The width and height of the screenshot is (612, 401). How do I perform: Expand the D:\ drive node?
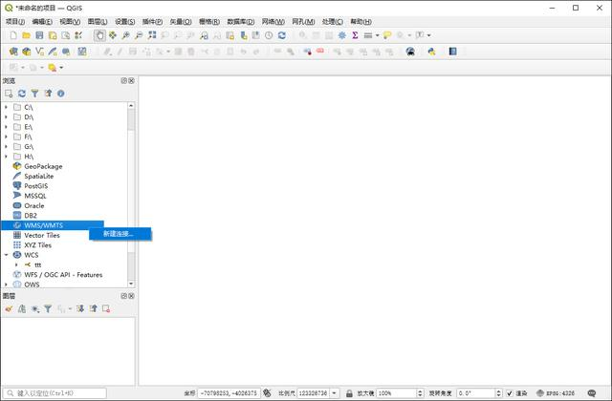click(6, 116)
